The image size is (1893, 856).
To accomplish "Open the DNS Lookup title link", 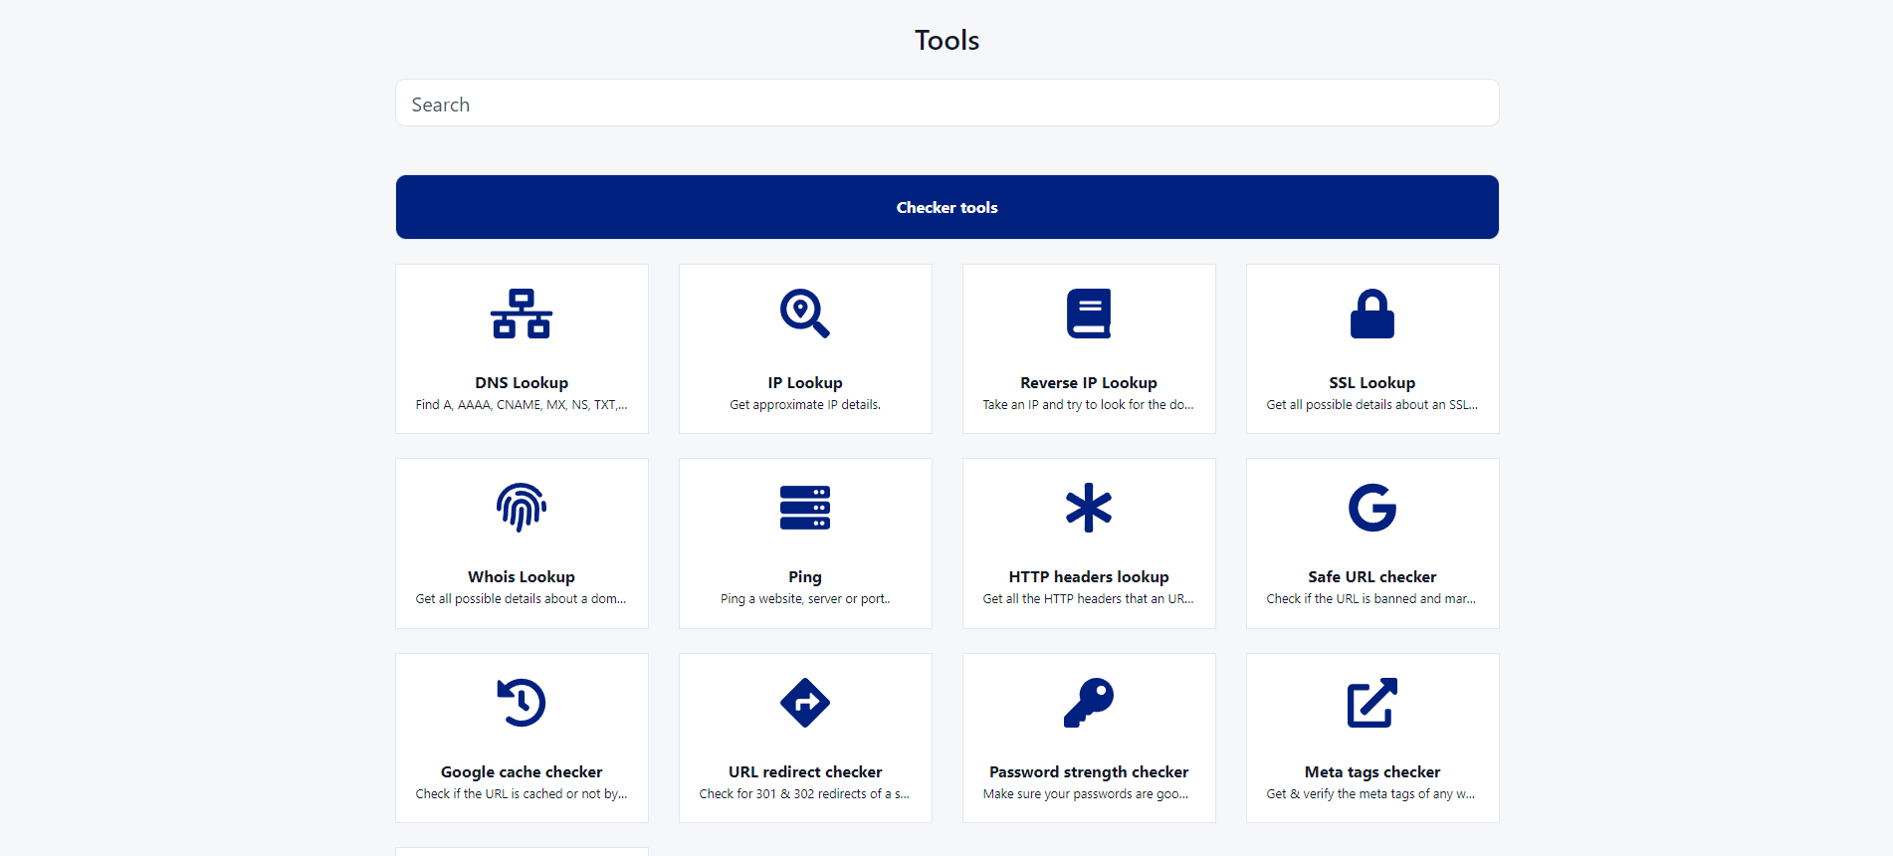I will [x=522, y=383].
